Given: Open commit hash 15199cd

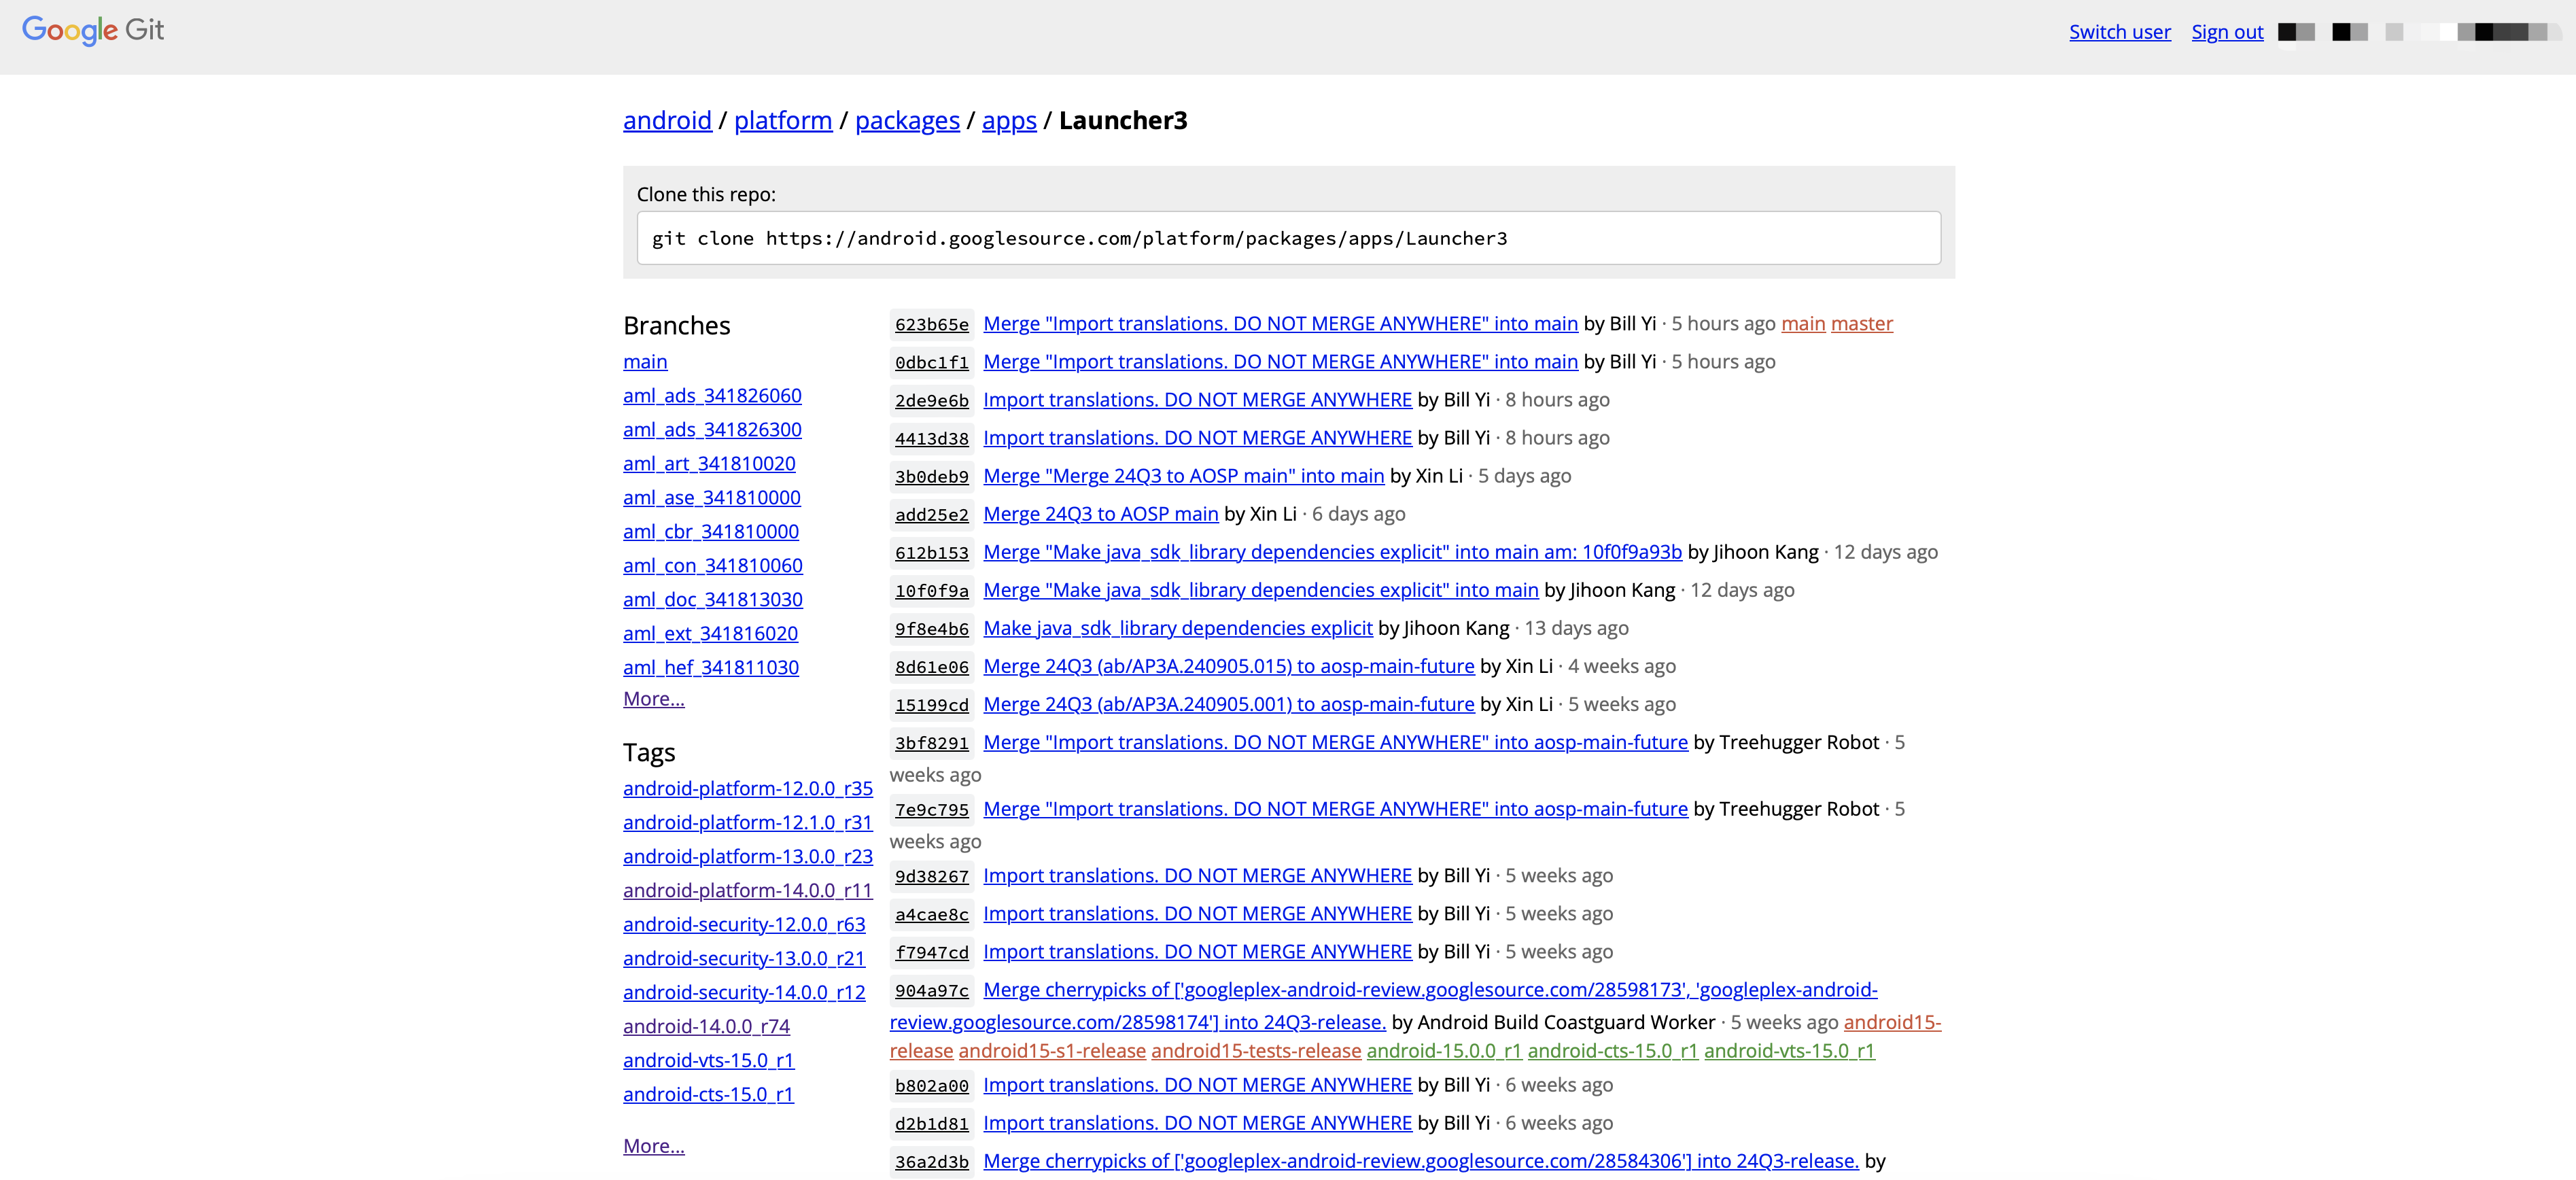Looking at the screenshot, I should [x=932, y=704].
